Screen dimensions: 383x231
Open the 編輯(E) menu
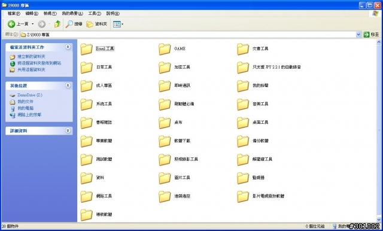pyautogui.click(x=32, y=13)
